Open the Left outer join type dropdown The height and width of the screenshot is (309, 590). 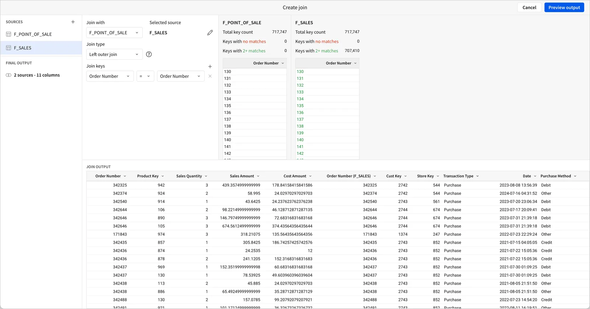pyautogui.click(x=114, y=54)
